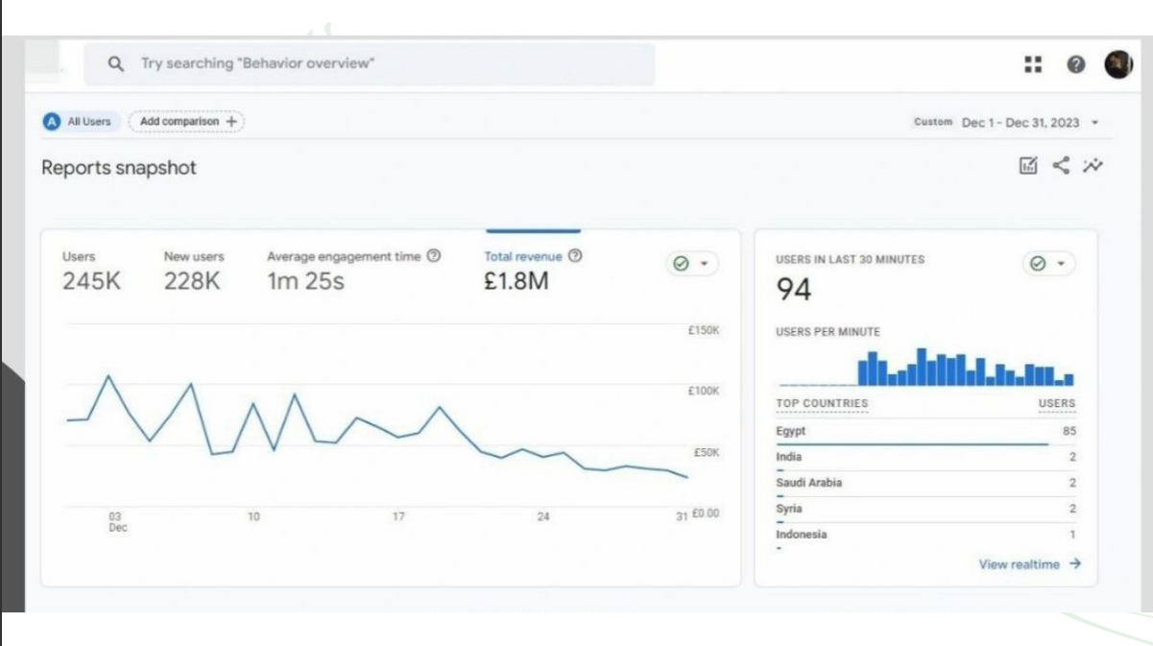Click the All Users segment chip
The image size is (1153, 646).
pyautogui.click(x=80, y=122)
